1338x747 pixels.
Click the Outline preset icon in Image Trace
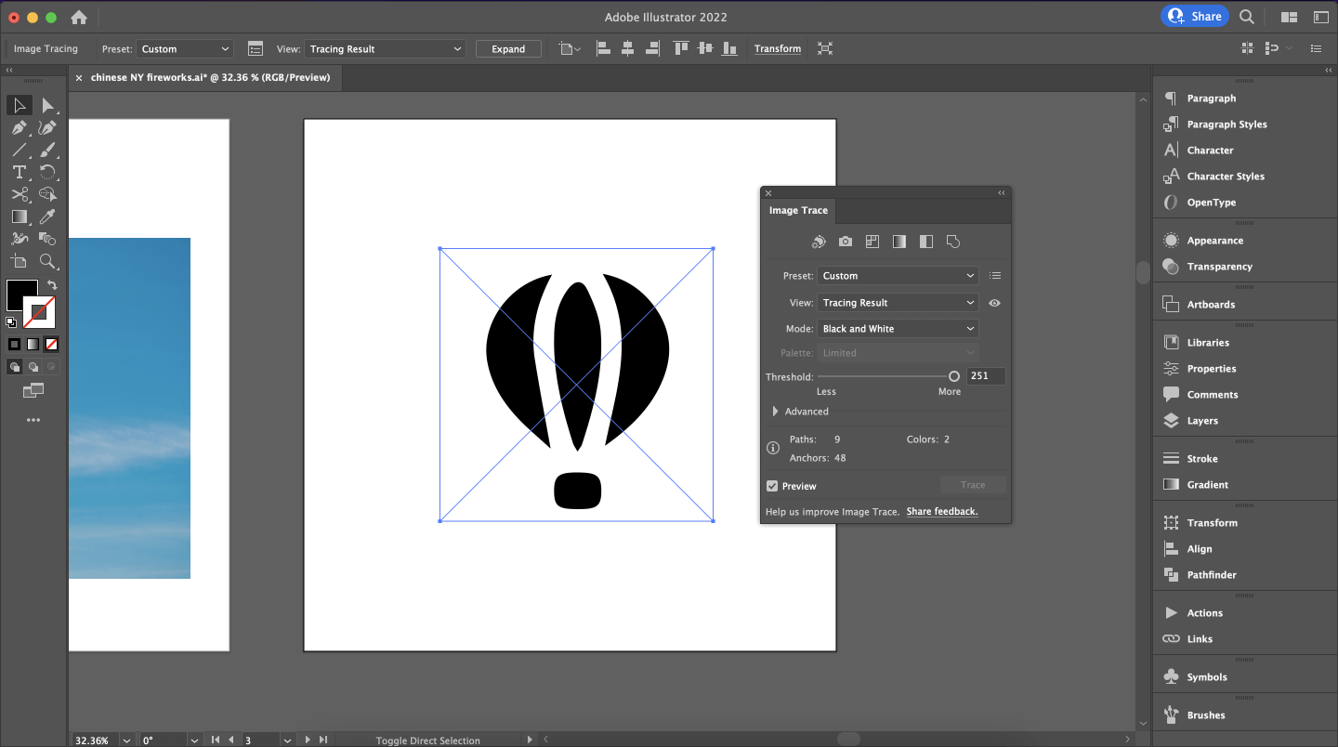[952, 242]
